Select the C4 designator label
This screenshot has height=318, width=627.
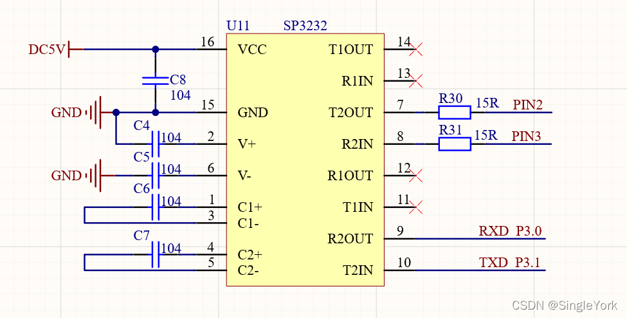tap(141, 126)
